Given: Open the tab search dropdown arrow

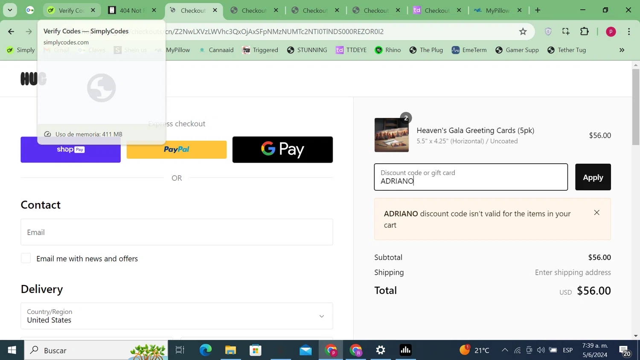Looking at the screenshot, I should click(x=10, y=10).
